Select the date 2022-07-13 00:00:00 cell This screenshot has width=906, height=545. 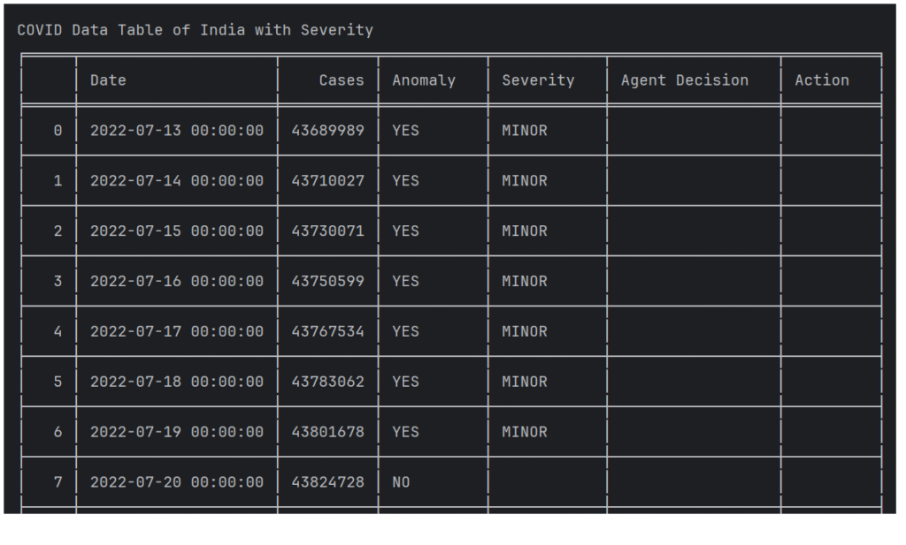pos(177,131)
